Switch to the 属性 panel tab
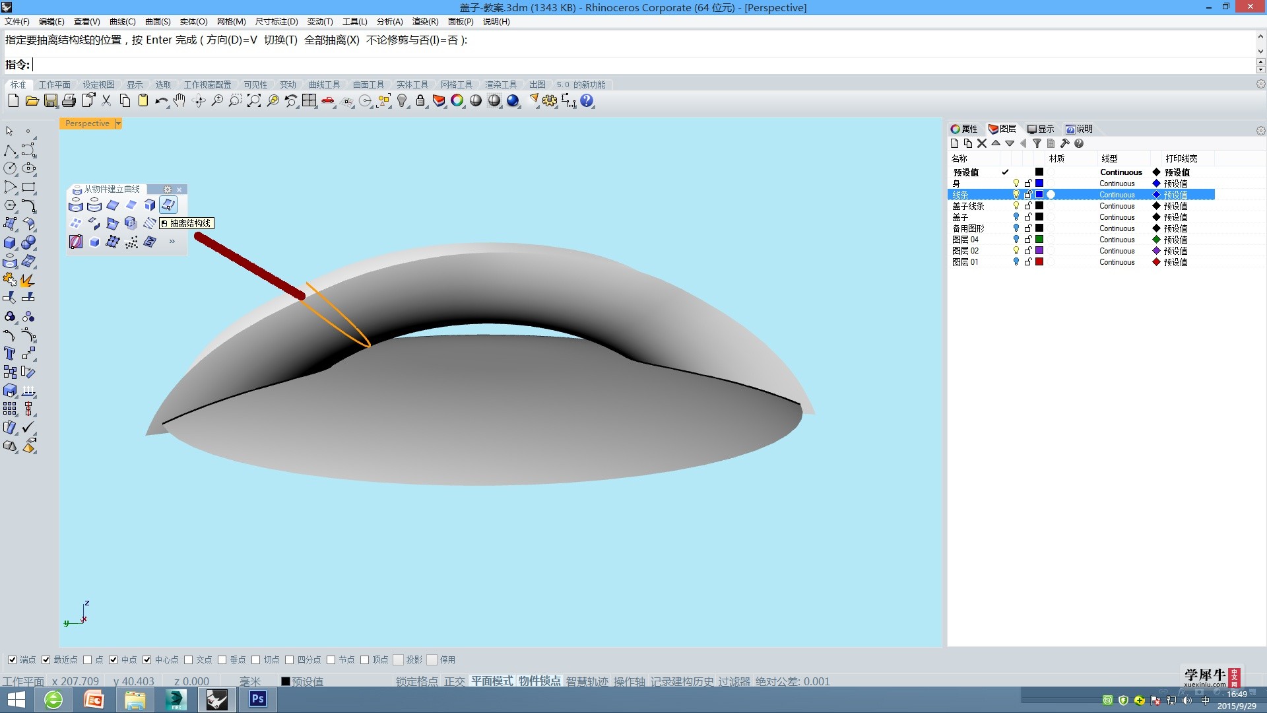 click(964, 129)
